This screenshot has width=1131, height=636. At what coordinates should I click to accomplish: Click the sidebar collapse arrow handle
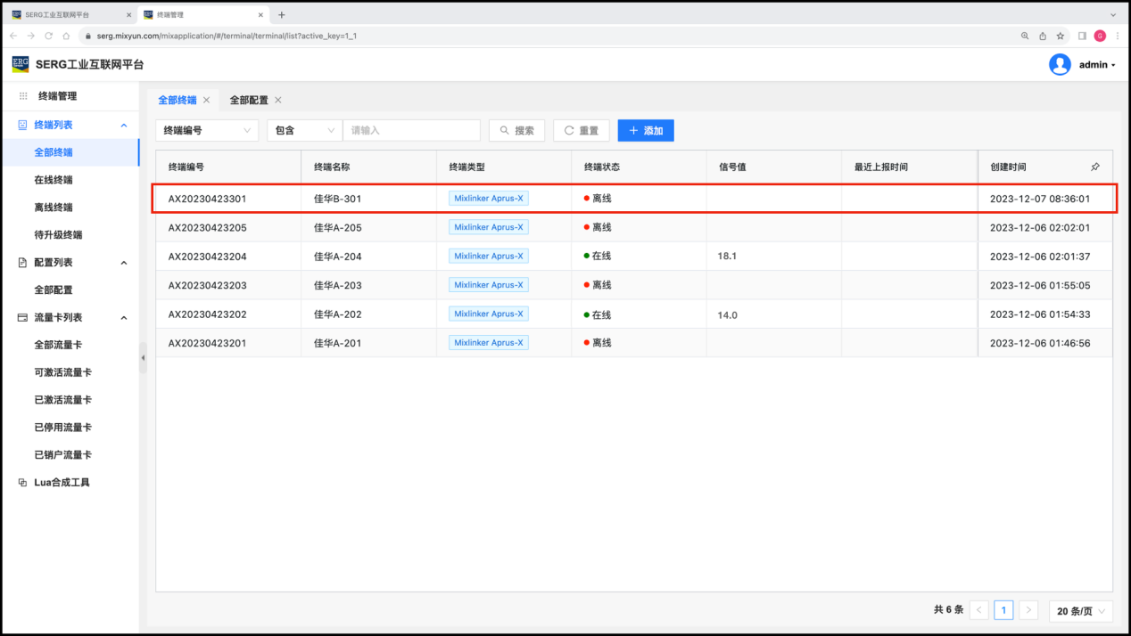click(143, 358)
